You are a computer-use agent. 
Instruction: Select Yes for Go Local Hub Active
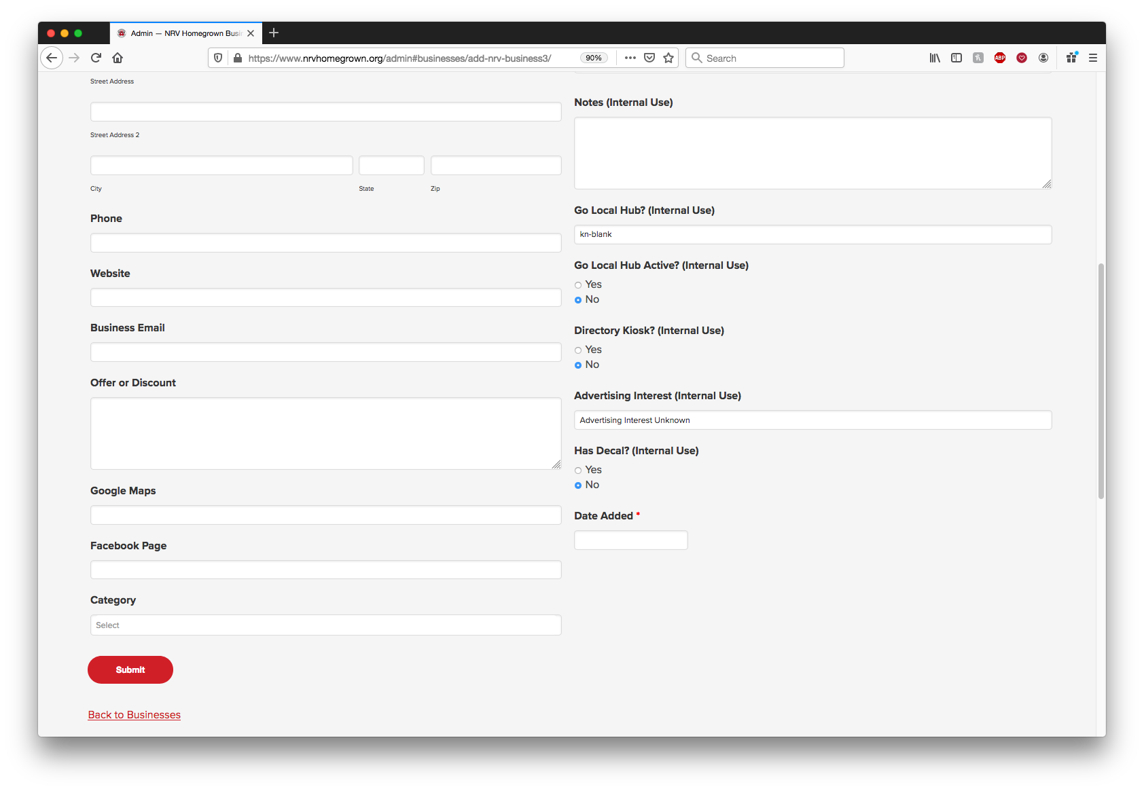coord(578,285)
